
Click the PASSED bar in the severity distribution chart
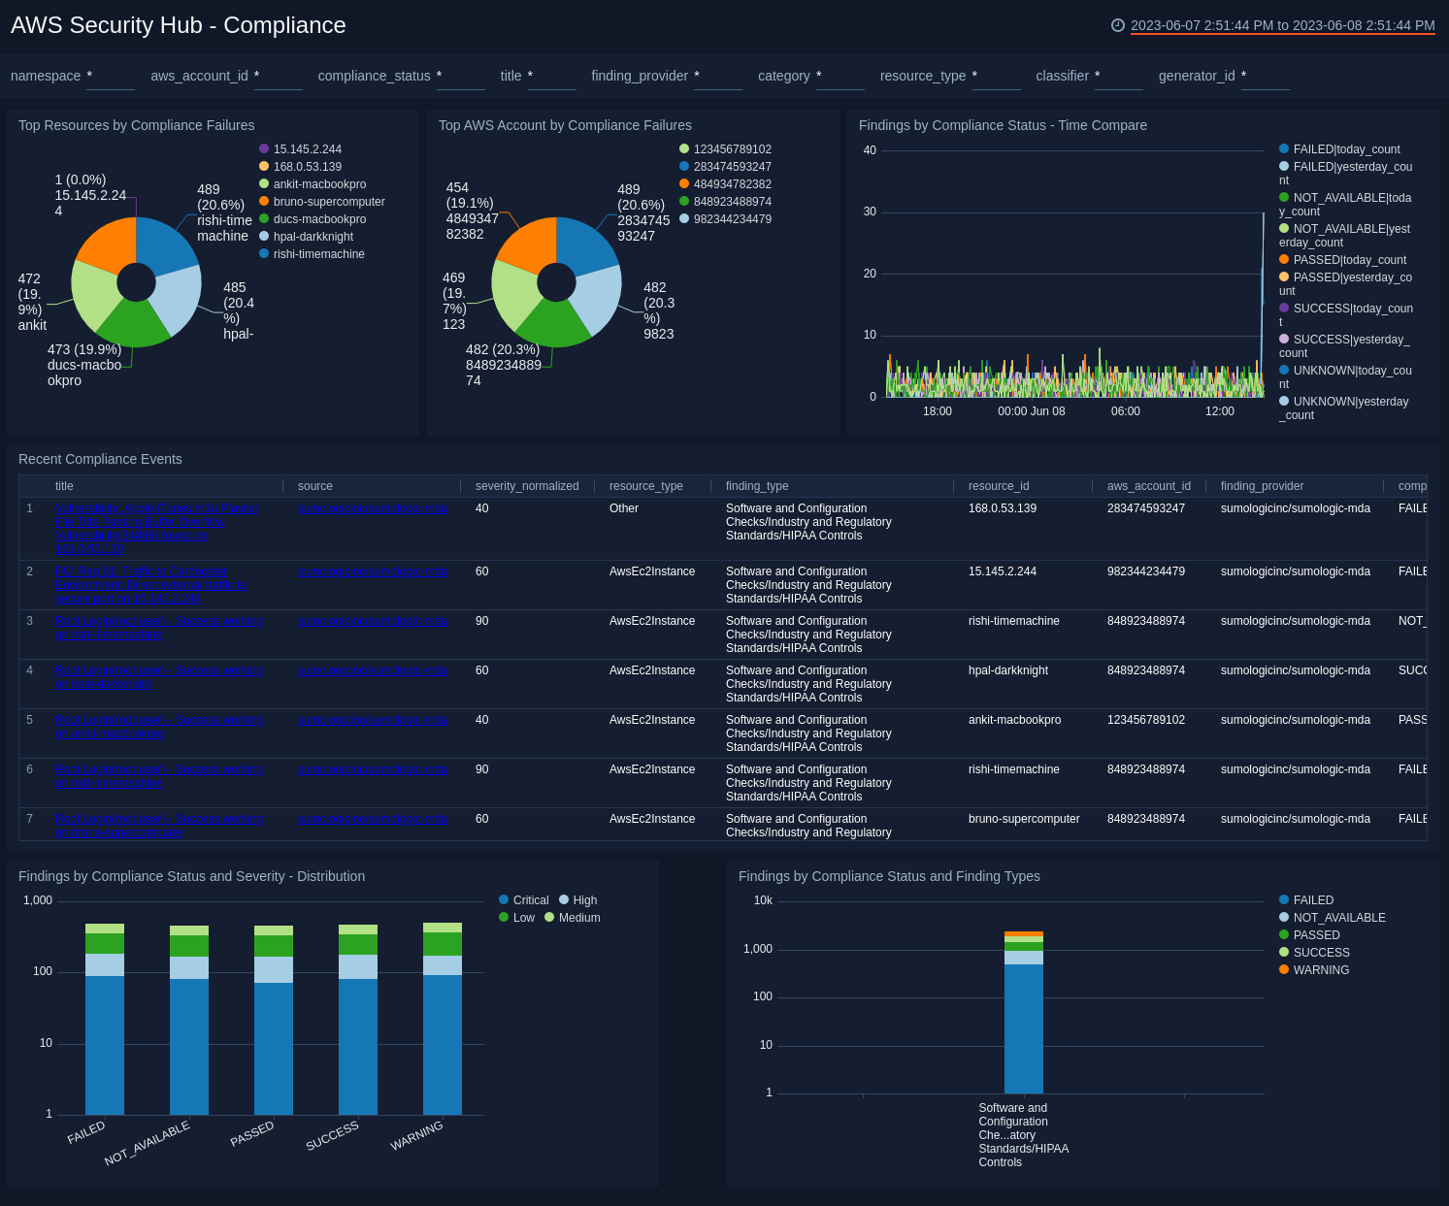(274, 1020)
